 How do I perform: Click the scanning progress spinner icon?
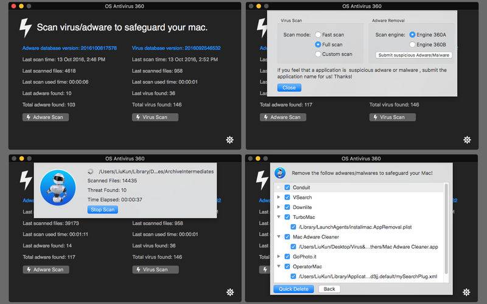pyautogui.click(x=91, y=171)
